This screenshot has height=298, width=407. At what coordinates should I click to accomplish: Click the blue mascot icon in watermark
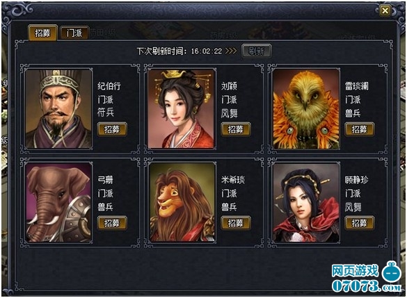click(392, 272)
